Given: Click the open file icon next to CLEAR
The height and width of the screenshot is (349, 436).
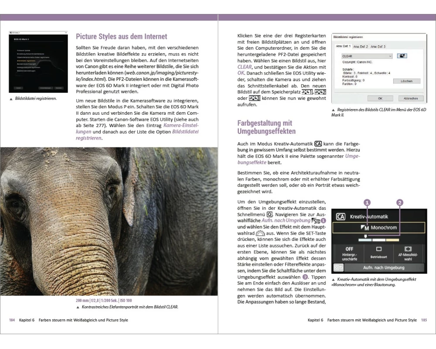Looking at the screenshot, I should point(403,56).
